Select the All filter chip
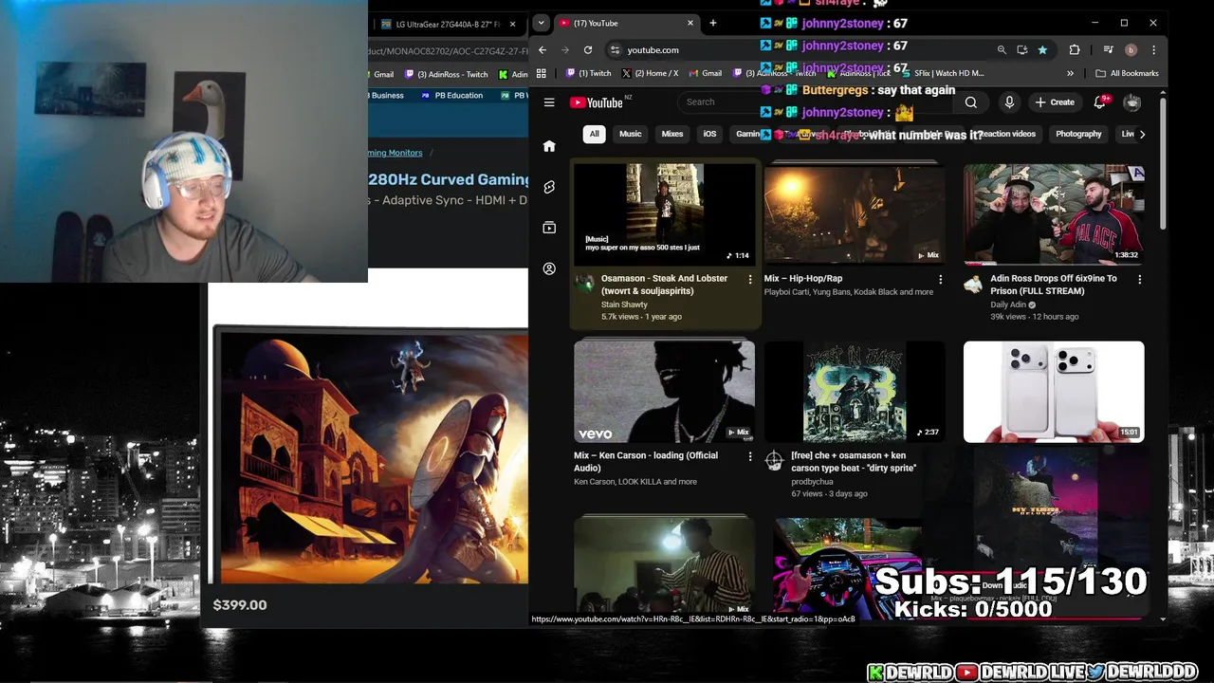 [594, 134]
